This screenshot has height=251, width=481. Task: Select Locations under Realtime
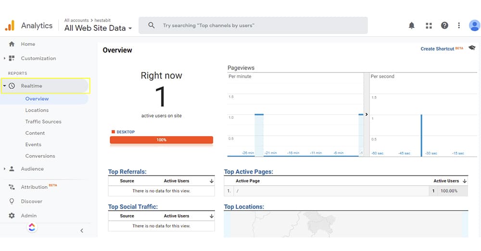click(37, 110)
